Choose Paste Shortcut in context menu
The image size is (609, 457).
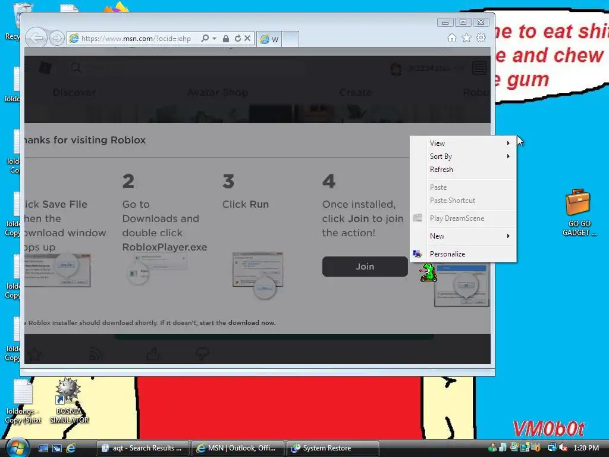[x=463, y=201]
